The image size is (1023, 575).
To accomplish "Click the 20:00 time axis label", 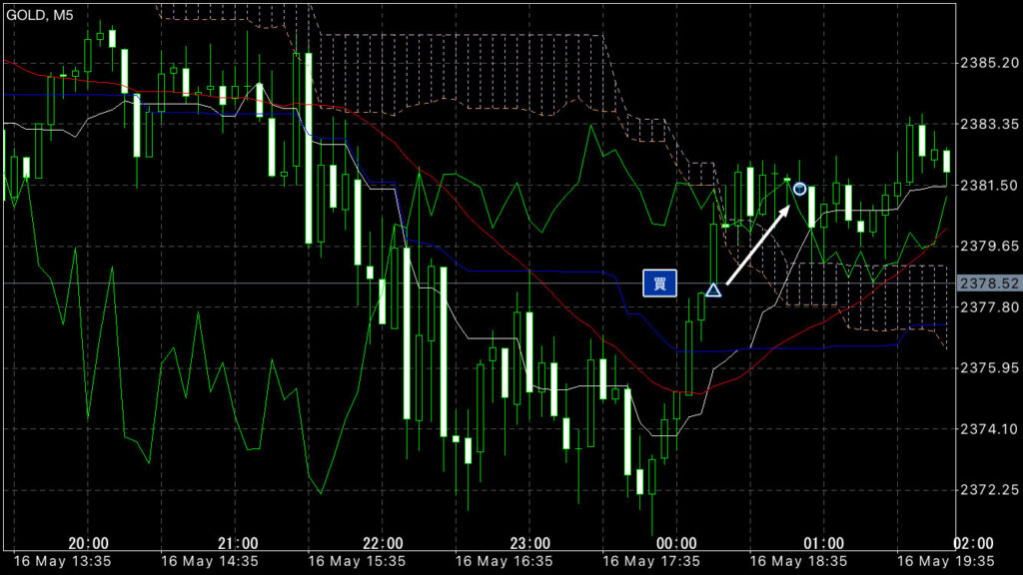I will pos(89,542).
